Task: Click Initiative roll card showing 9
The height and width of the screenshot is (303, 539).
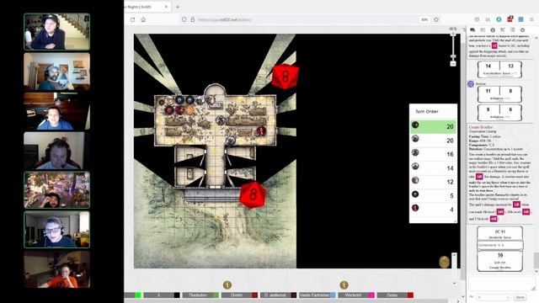Action: point(499,113)
